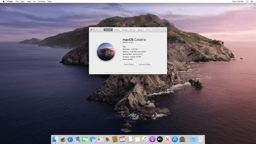This screenshot has height=144, width=256.
Task: Launch Music from the dock
Action: pyautogui.click(x=145, y=139)
